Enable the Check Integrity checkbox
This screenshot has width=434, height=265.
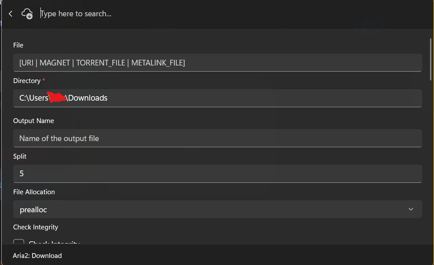click(x=19, y=242)
